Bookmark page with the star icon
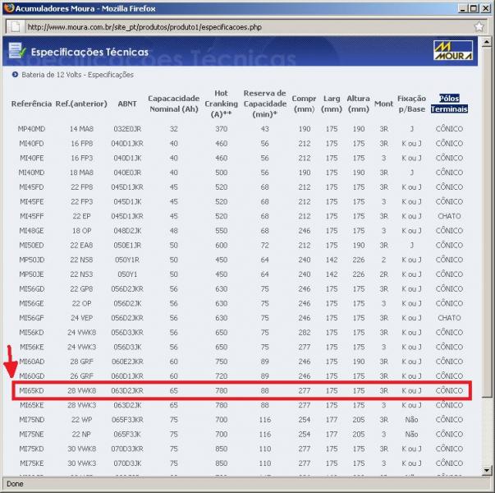The height and width of the screenshot is (493, 495). [x=479, y=27]
